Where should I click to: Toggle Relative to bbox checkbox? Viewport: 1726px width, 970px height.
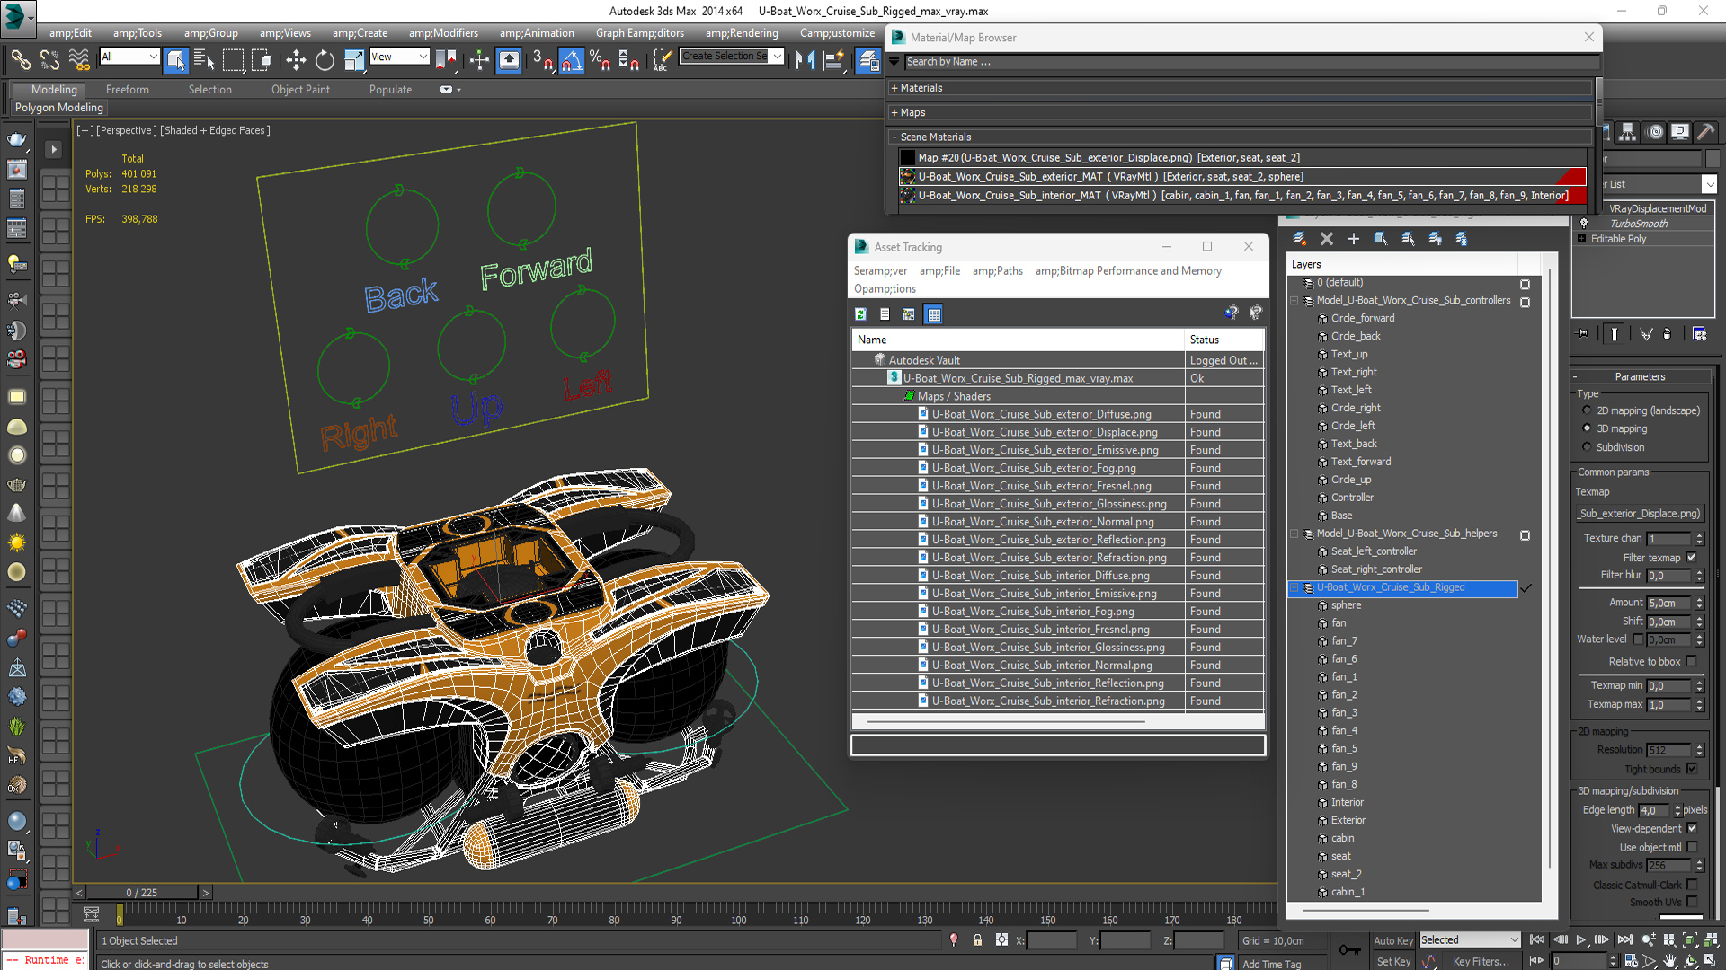(1692, 661)
